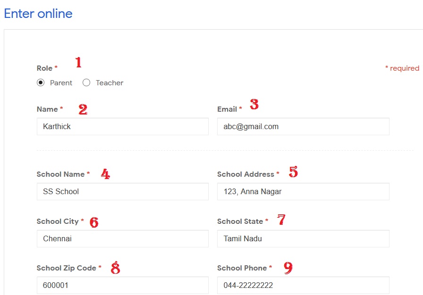Click the red number 3 beside Email
Screen dimensions: 423x295
pos(254,105)
